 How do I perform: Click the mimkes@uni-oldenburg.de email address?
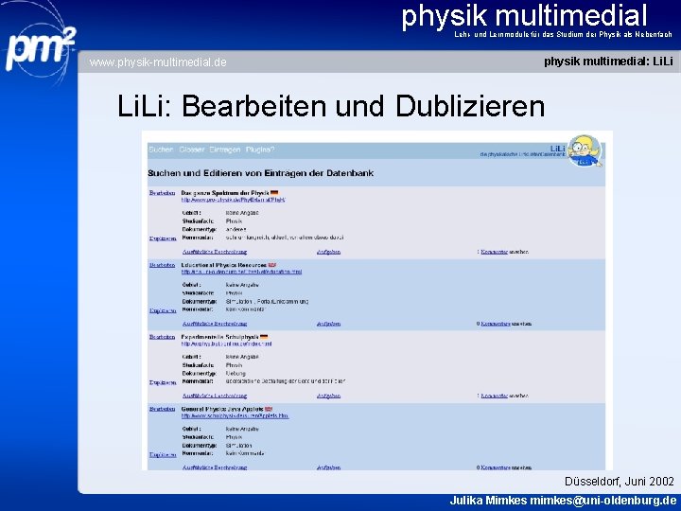coord(603,501)
